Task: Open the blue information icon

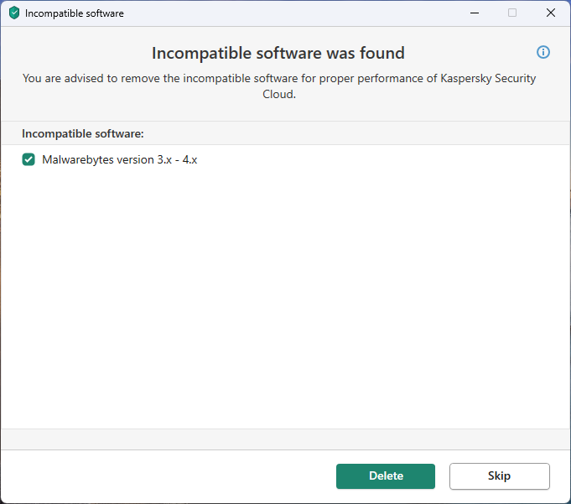Action: (x=543, y=52)
